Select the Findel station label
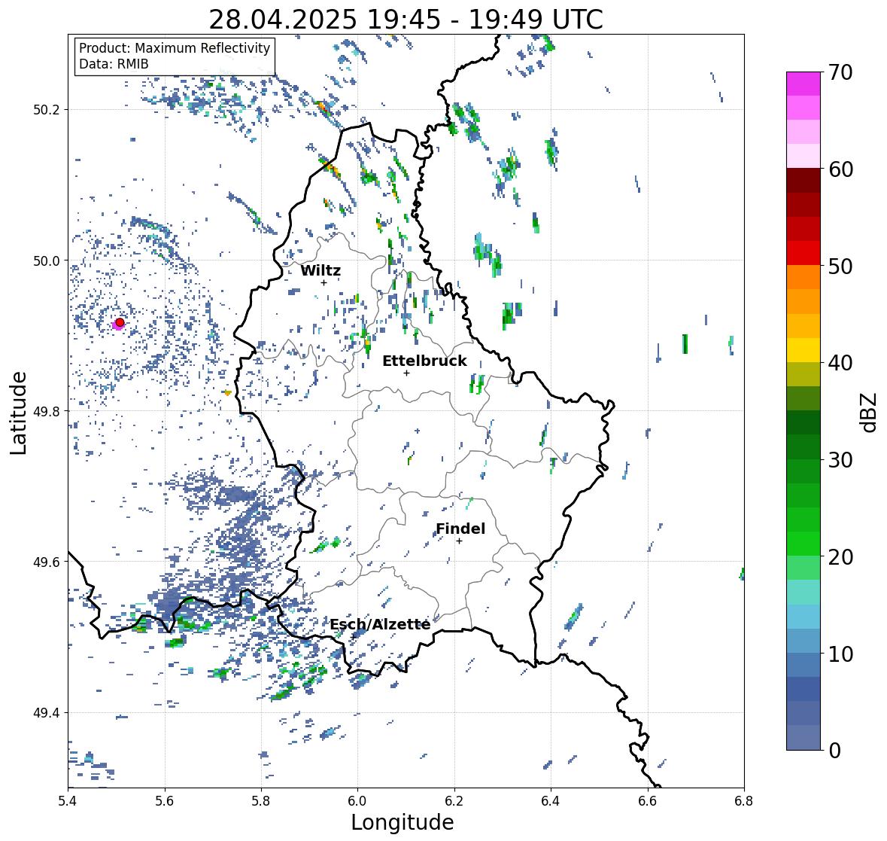This screenshot has height=841, width=887. 460,529
